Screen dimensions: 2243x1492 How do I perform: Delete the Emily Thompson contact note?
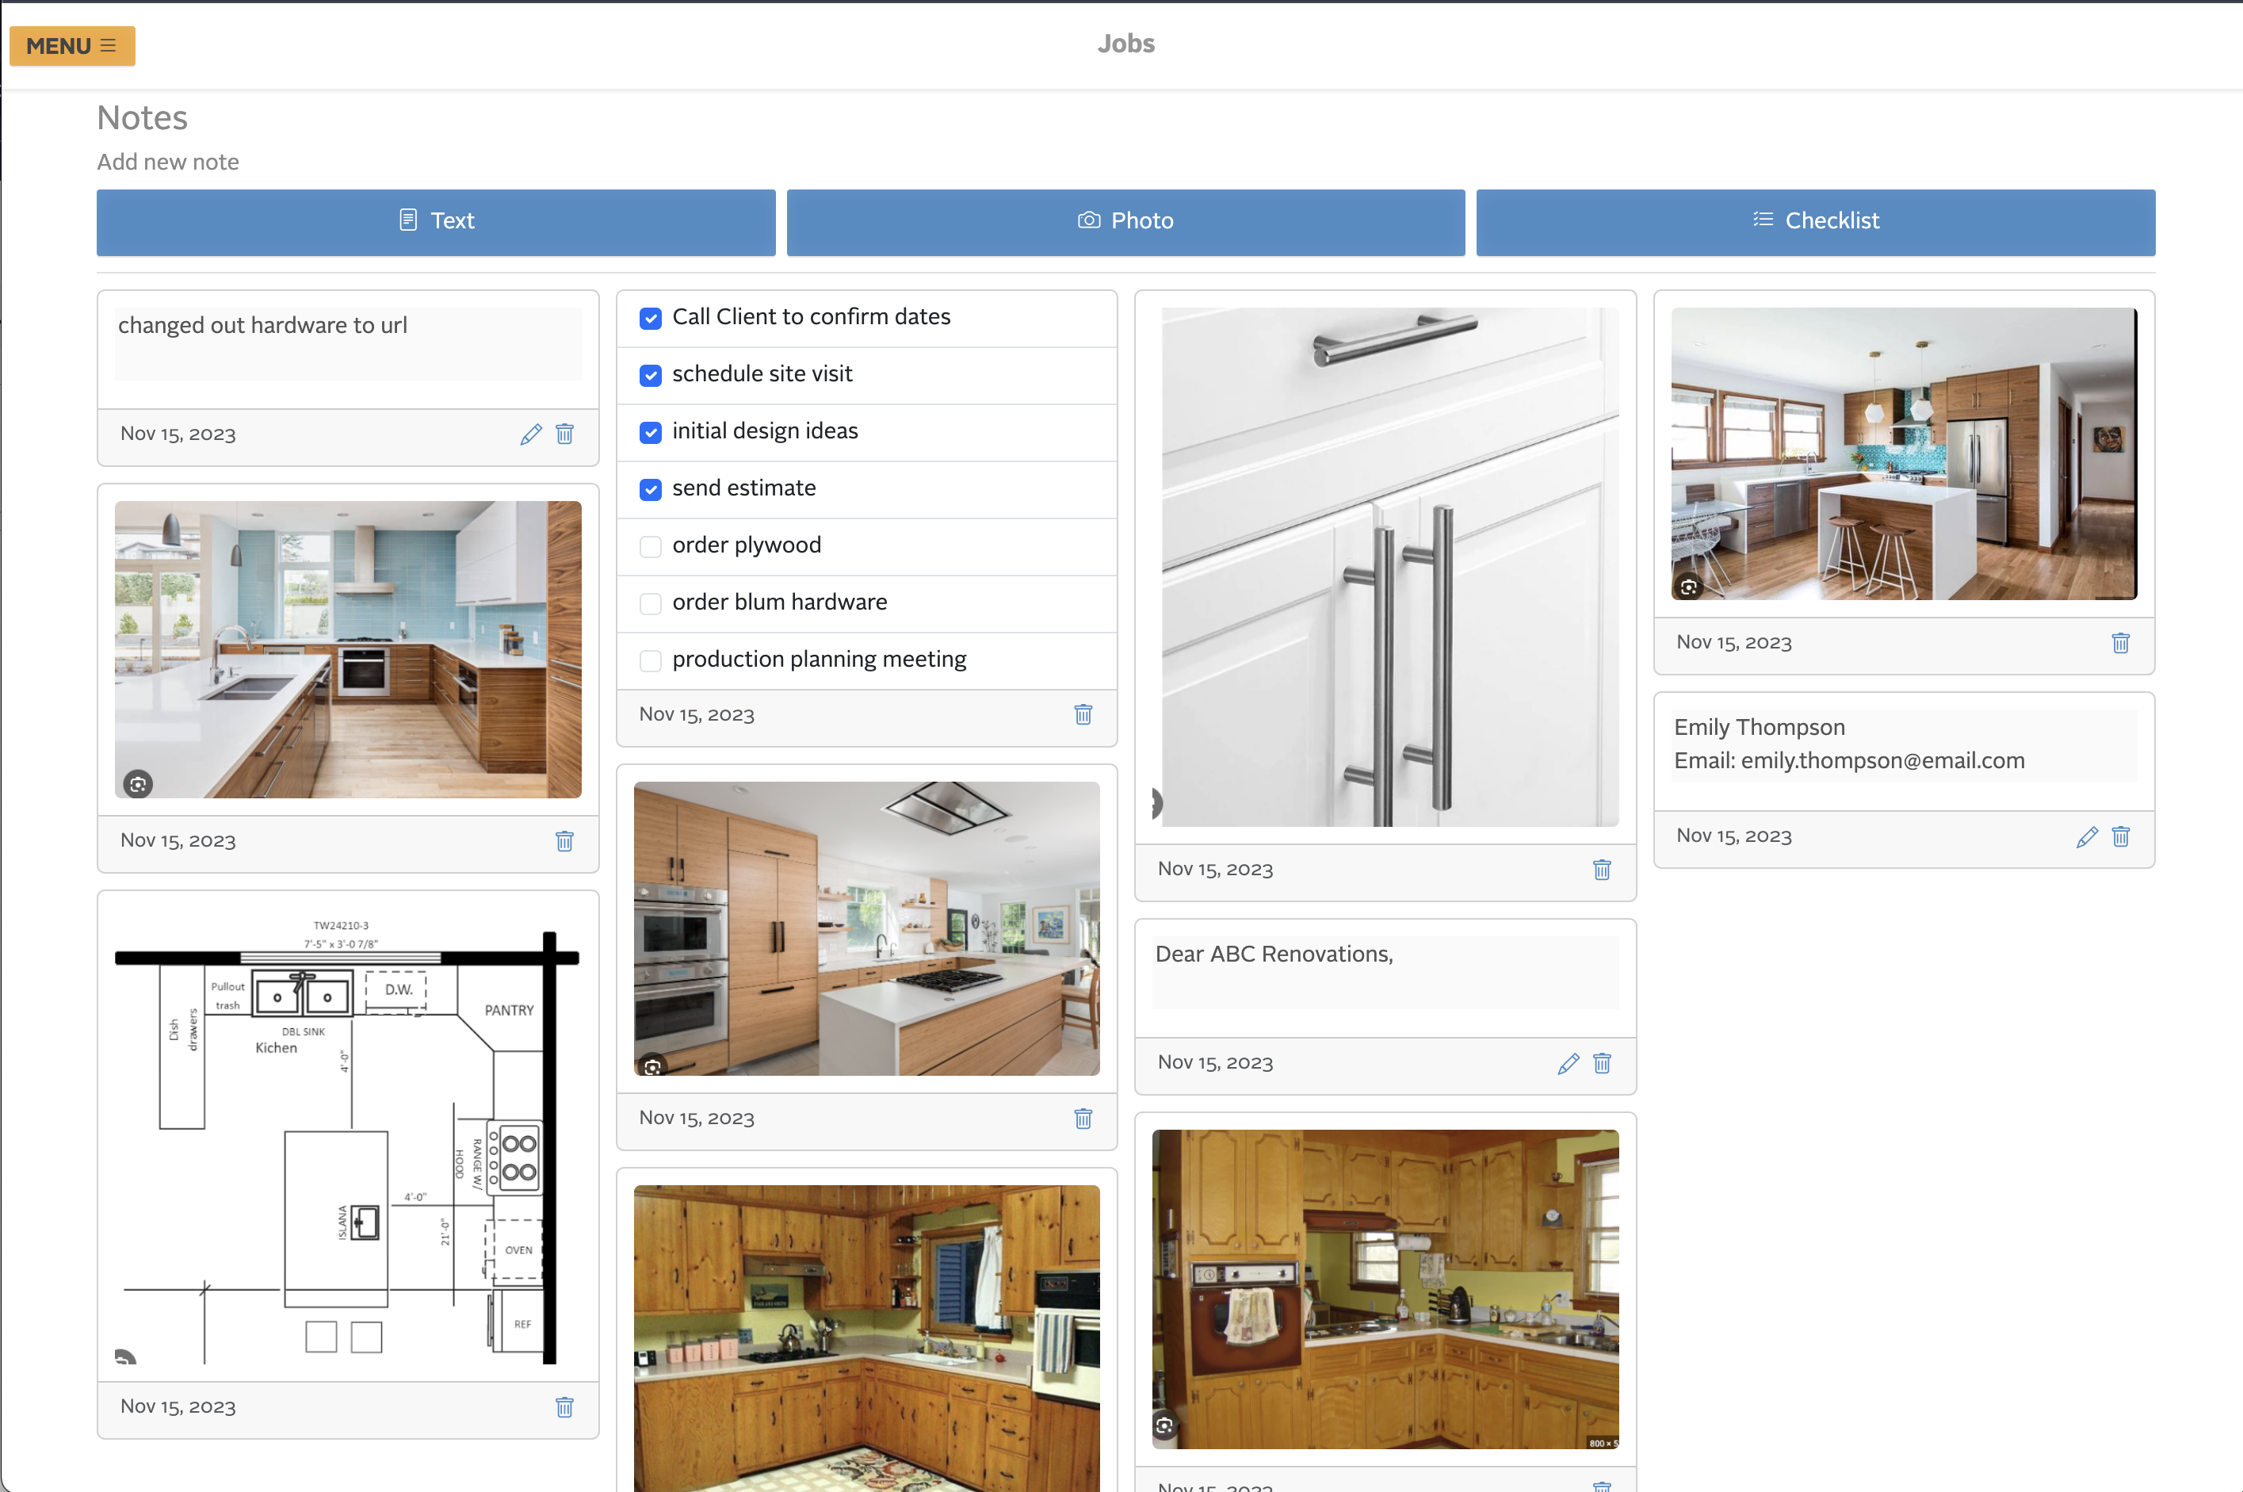pos(2120,836)
